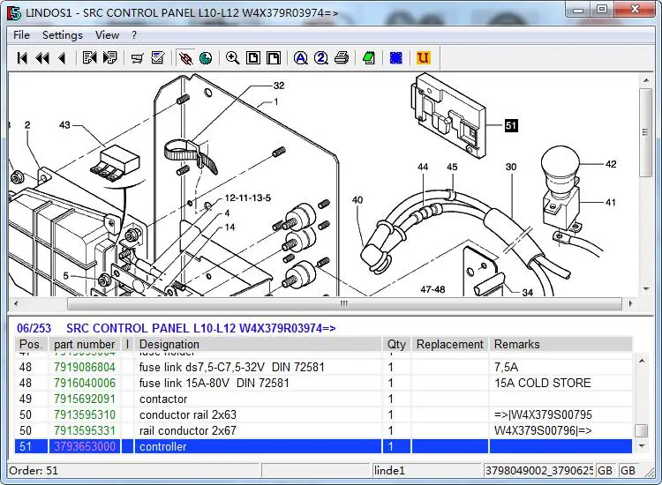Click the Designation column header
662x485 pixels.
(x=258, y=344)
